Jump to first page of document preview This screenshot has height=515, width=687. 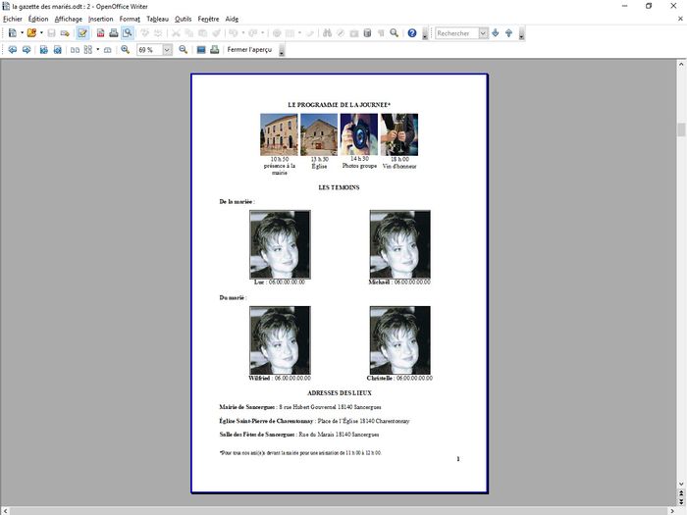tap(44, 50)
